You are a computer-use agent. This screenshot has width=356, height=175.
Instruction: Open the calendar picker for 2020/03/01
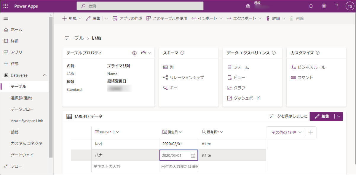(193, 155)
